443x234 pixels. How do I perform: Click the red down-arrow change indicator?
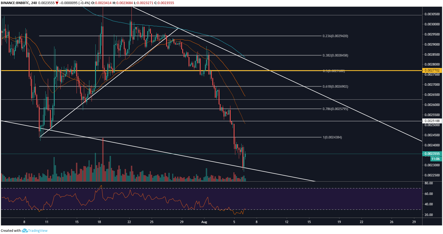tap(57, 3)
